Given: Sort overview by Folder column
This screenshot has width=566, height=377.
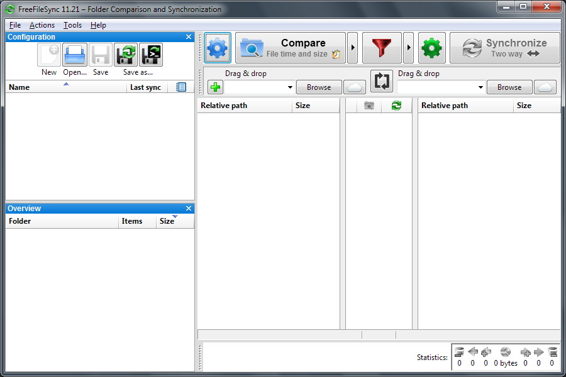Looking at the screenshot, I should (62, 221).
